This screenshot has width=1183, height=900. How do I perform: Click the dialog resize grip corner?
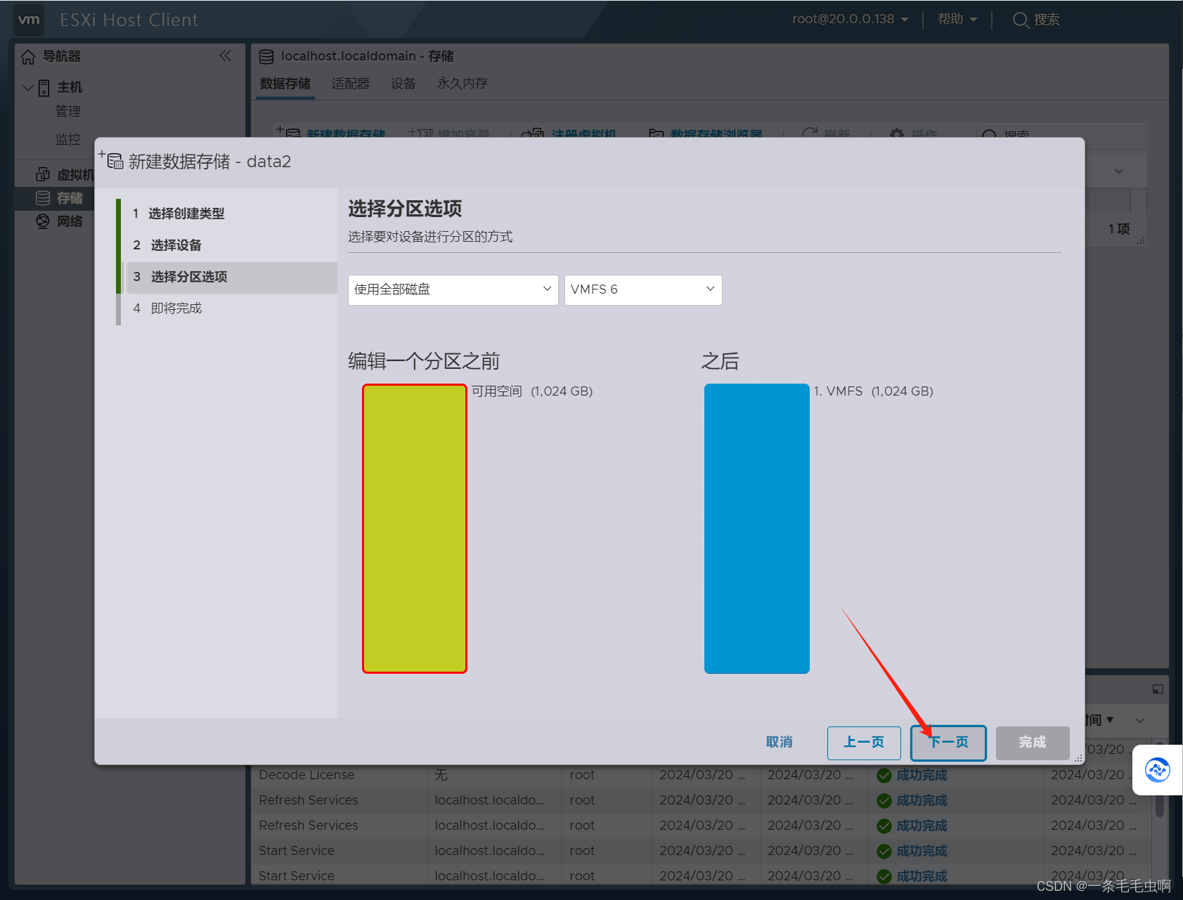(x=1078, y=758)
